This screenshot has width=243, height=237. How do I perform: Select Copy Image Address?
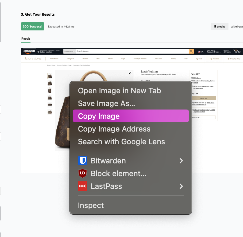click(x=131, y=129)
